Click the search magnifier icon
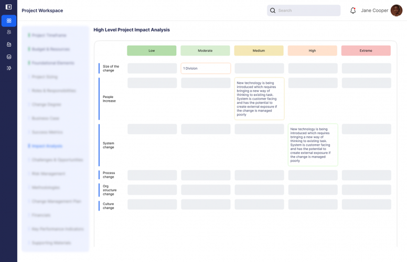Screen dimensions: 407x262 [x=273, y=10]
